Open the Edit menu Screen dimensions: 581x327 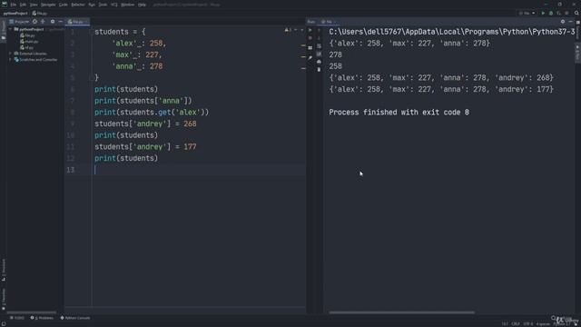click(x=23, y=5)
